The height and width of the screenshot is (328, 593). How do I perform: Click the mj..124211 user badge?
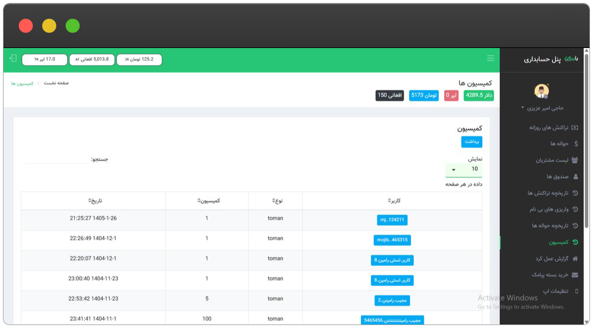pos(392,220)
